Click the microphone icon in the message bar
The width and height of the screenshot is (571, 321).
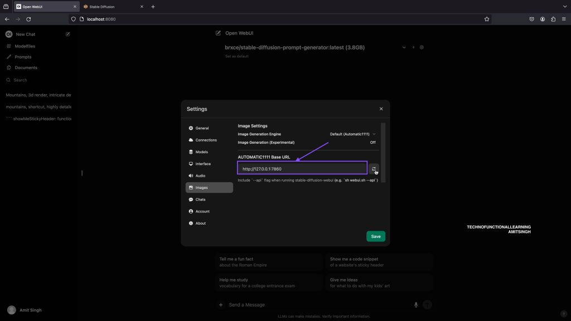[416, 305]
